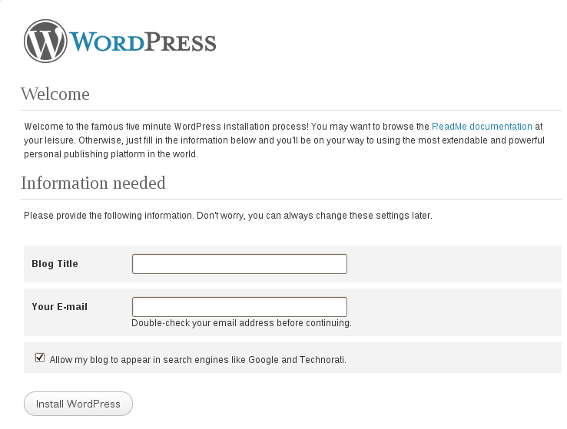The height and width of the screenshot is (429, 567).
Task: Click 'Allow my blog to appear' label text
Action: [197, 360]
